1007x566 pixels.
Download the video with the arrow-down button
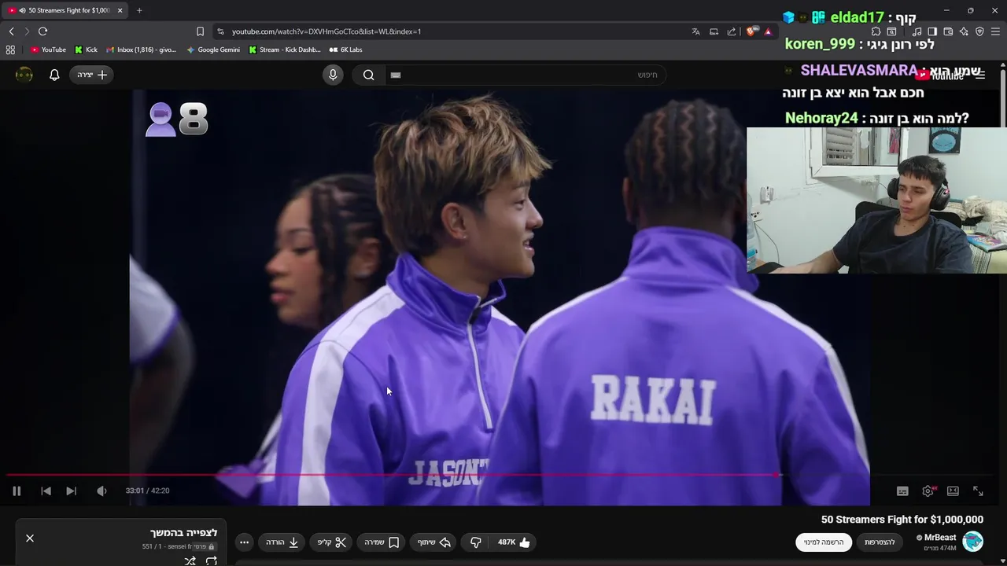coord(282,542)
